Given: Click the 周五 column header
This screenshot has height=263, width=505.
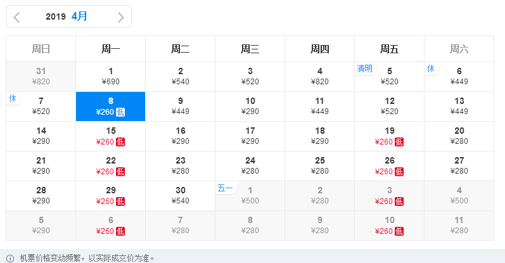Looking at the screenshot, I should 390,49.
